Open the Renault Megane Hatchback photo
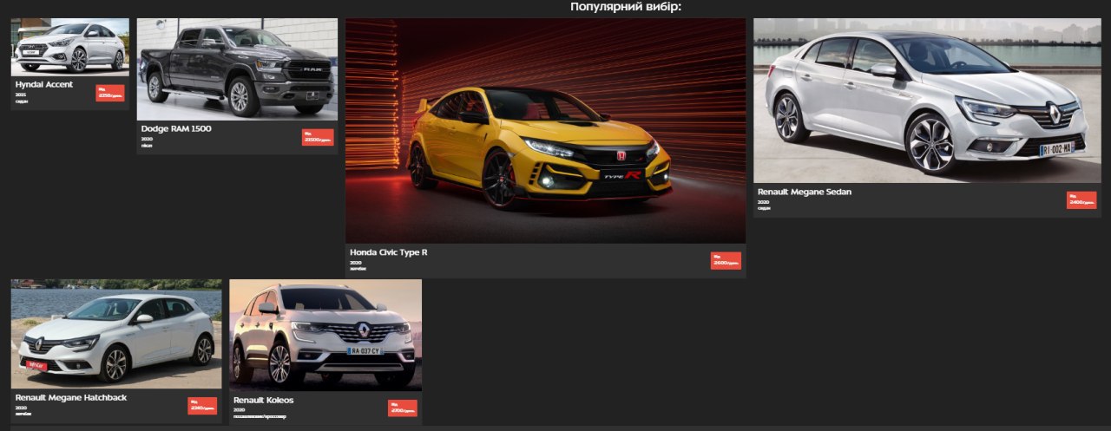The image size is (1111, 431). 116,334
